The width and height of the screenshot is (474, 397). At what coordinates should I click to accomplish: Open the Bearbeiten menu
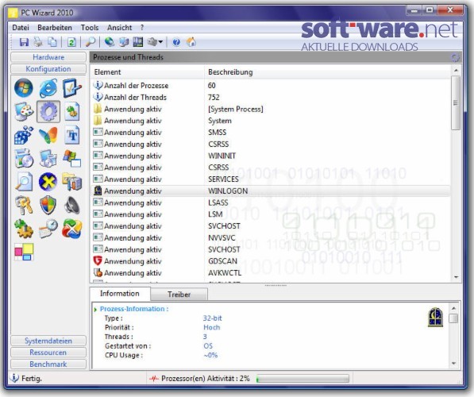click(55, 28)
